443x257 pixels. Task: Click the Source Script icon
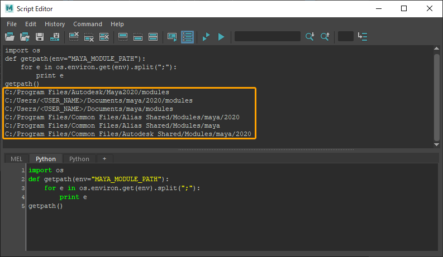click(x=25, y=37)
